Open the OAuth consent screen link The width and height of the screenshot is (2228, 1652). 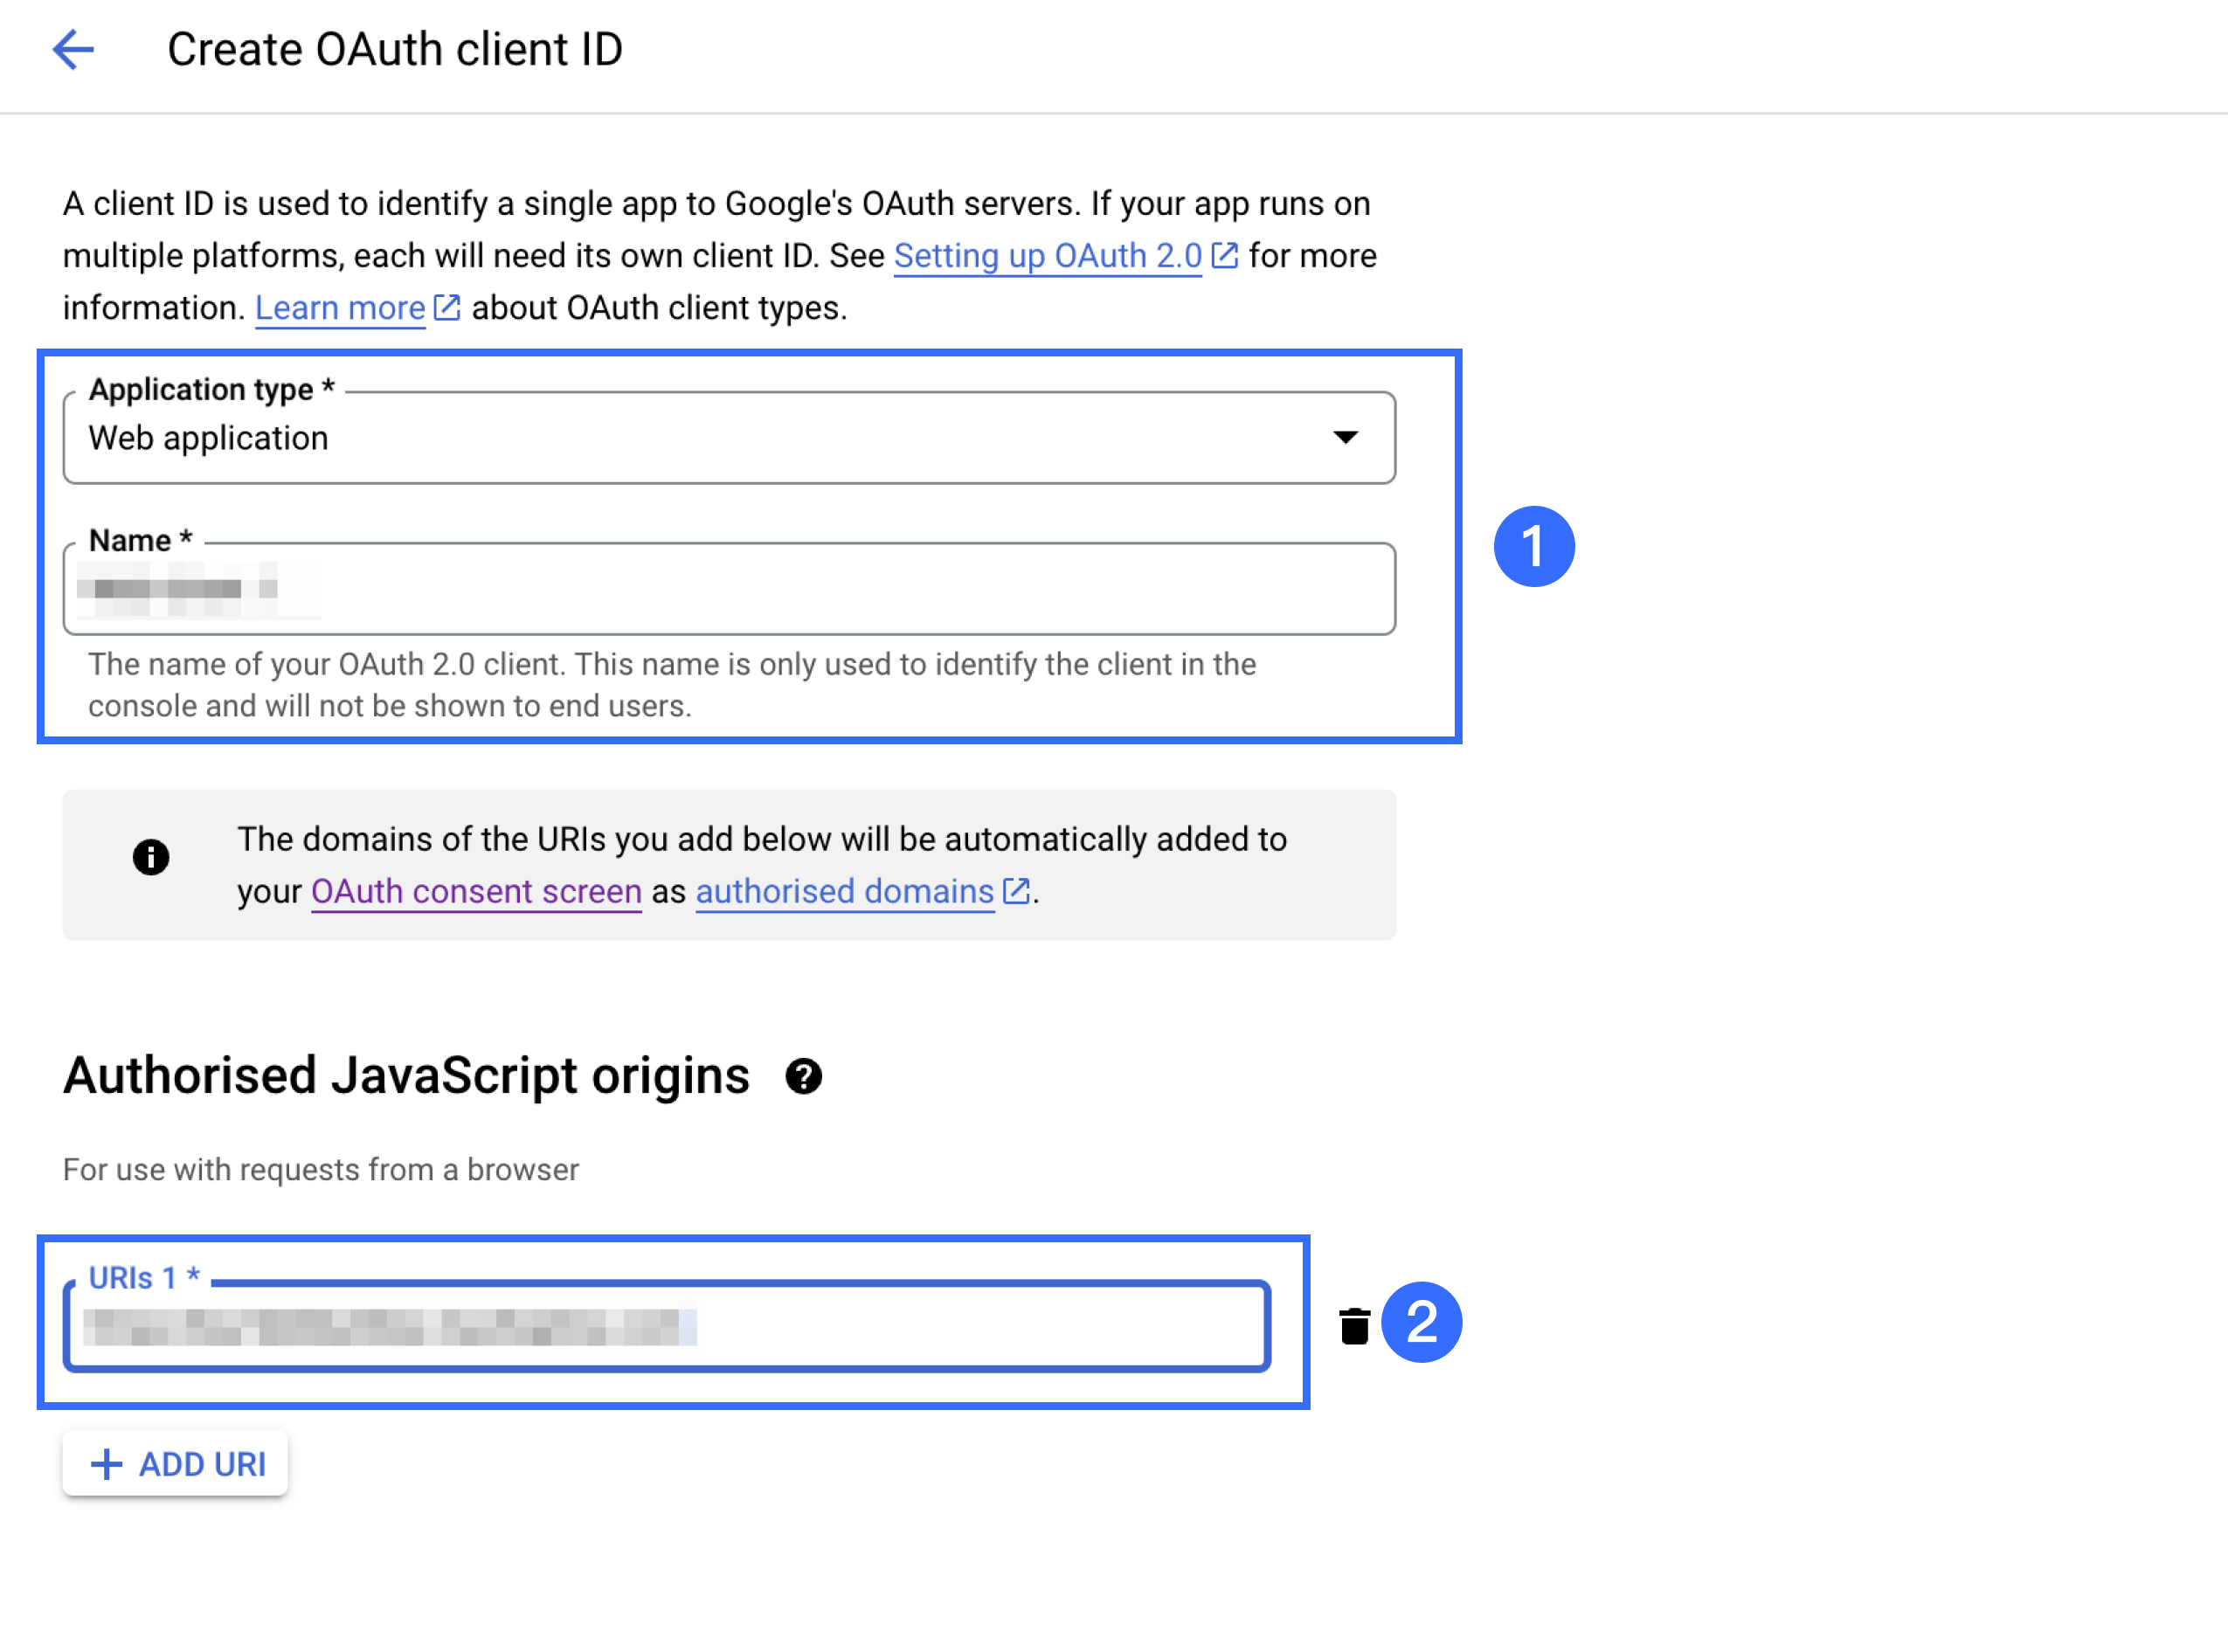pyautogui.click(x=476, y=891)
